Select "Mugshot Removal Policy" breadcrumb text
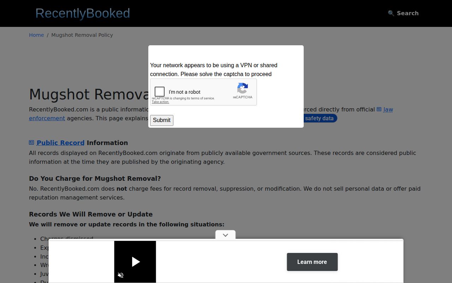Viewport: 452px width, 283px height. point(82,35)
